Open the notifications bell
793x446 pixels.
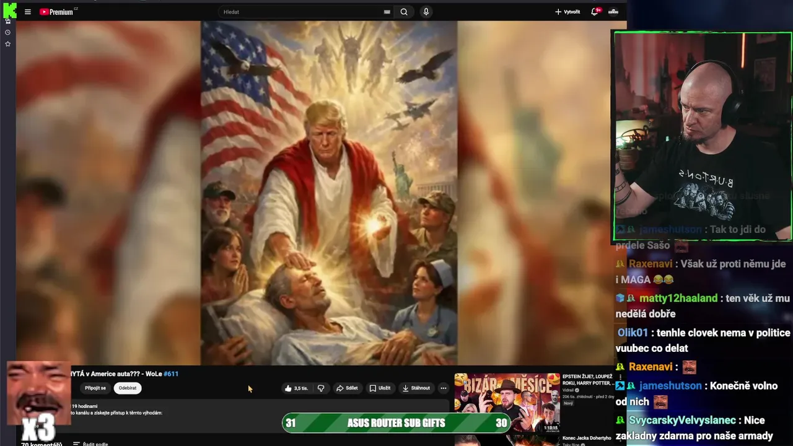(x=595, y=12)
